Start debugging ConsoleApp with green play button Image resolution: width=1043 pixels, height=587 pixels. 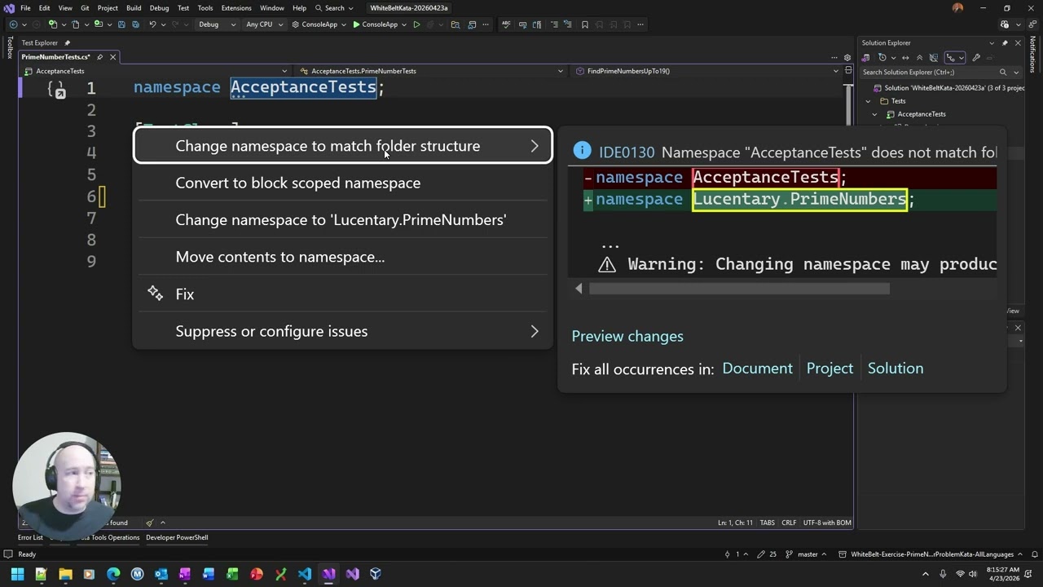375,24
